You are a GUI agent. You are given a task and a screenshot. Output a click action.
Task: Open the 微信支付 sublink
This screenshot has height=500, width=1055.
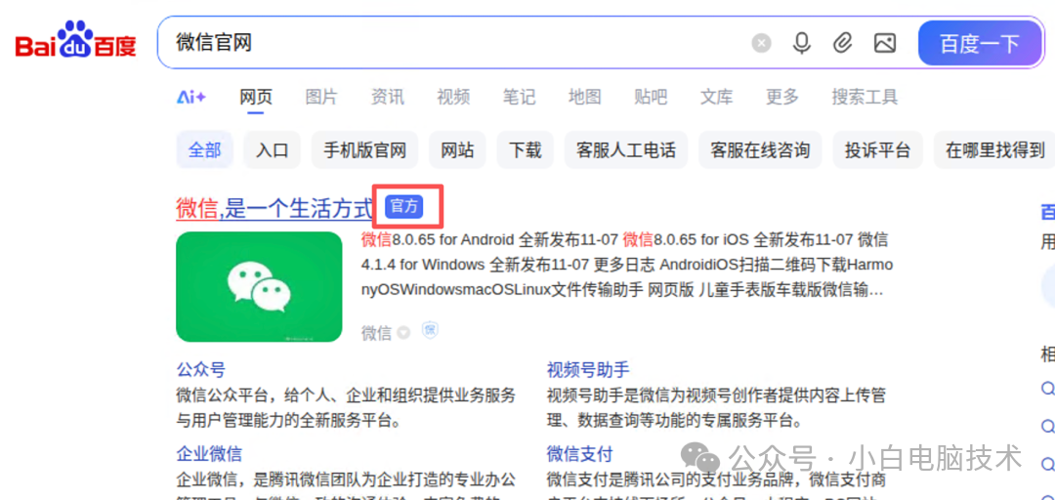click(580, 453)
